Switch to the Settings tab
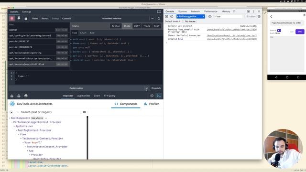The width and height of the screenshot is (306, 172). [27, 11]
